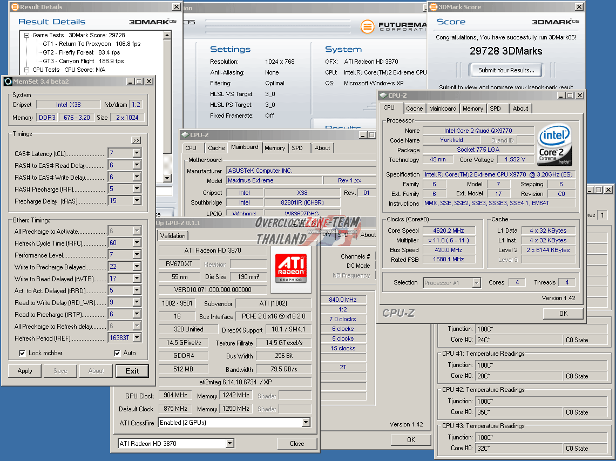Viewport: 616px width, 461px height.
Task: Click the Core Voltage 1.552 V value
Action: [x=515, y=159]
